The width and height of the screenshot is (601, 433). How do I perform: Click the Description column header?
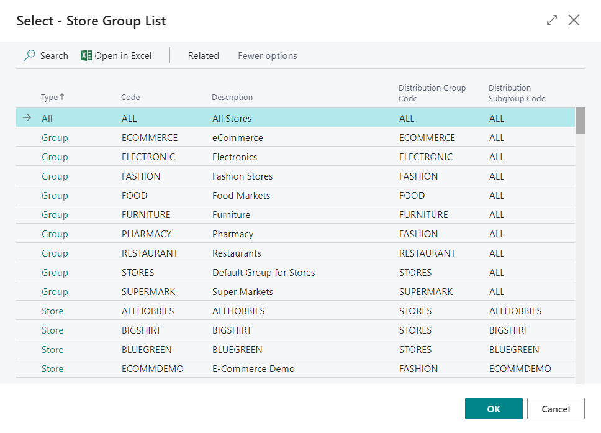click(232, 98)
